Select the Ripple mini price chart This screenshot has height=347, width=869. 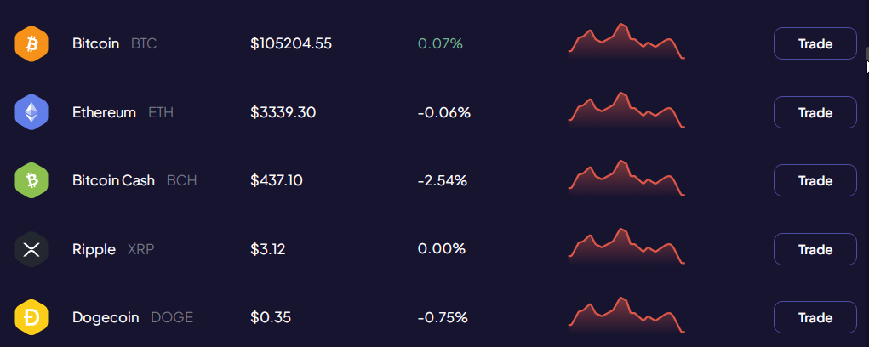pos(626,247)
